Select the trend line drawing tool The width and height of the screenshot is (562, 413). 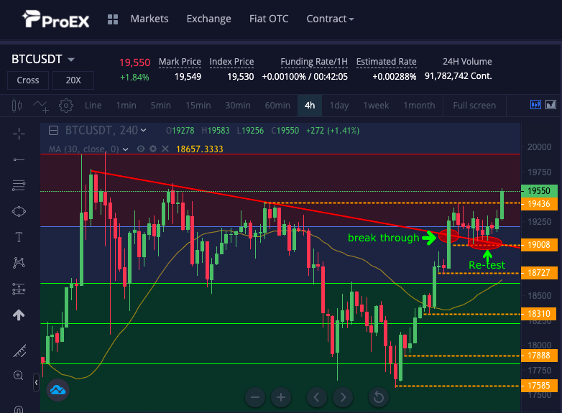tap(19, 159)
